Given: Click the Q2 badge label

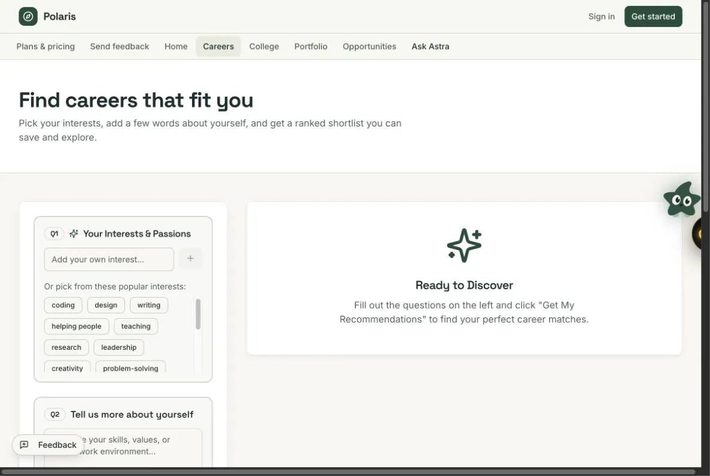Looking at the screenshot, I should click(55, 414).
